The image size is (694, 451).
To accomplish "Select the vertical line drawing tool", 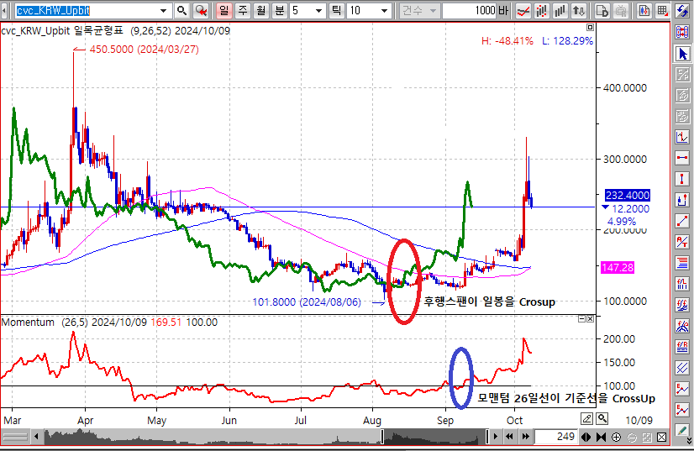I will click(683, 179).
